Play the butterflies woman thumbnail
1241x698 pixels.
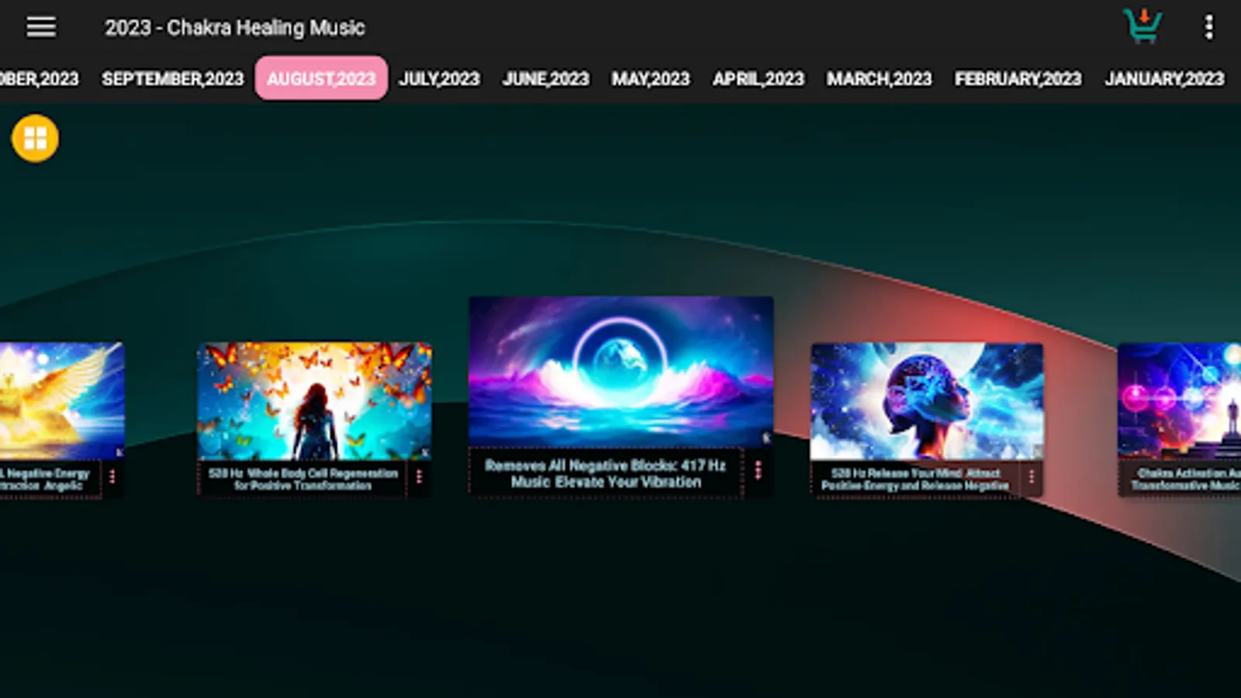pyautogui.click(x=314, y=401)
